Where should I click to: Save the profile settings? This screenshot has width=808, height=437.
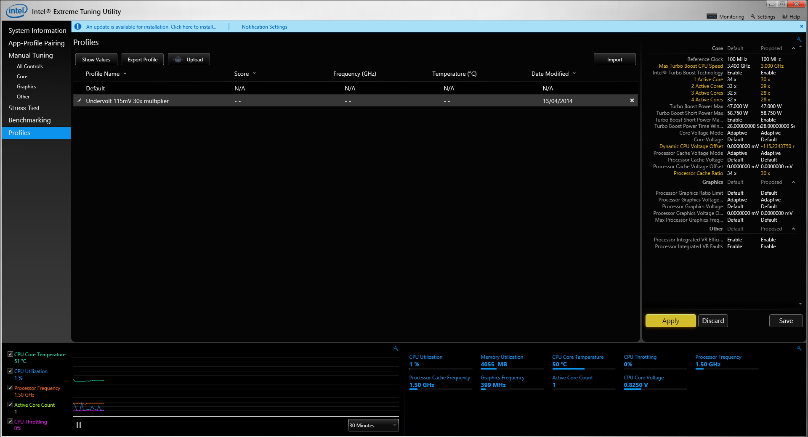(x=786, y=320)
